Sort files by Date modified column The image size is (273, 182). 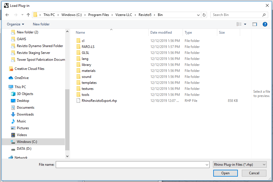tap(161, 33)
